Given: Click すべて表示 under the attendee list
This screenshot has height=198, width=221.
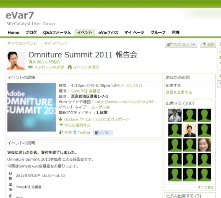Looking at the screenshot, I should click(x=206, y=187).
